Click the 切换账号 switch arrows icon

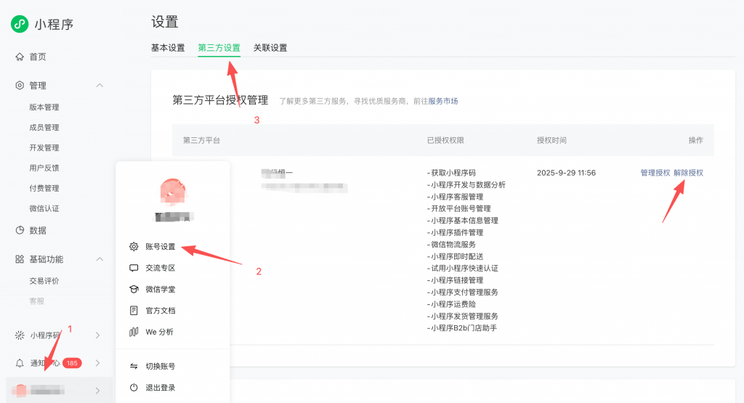tap(134, 367)
